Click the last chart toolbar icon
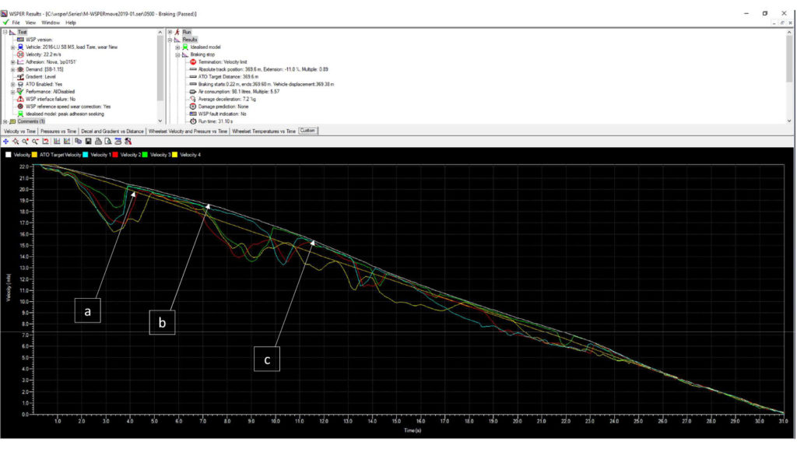797x449 pixels. (x=128, y=142)
